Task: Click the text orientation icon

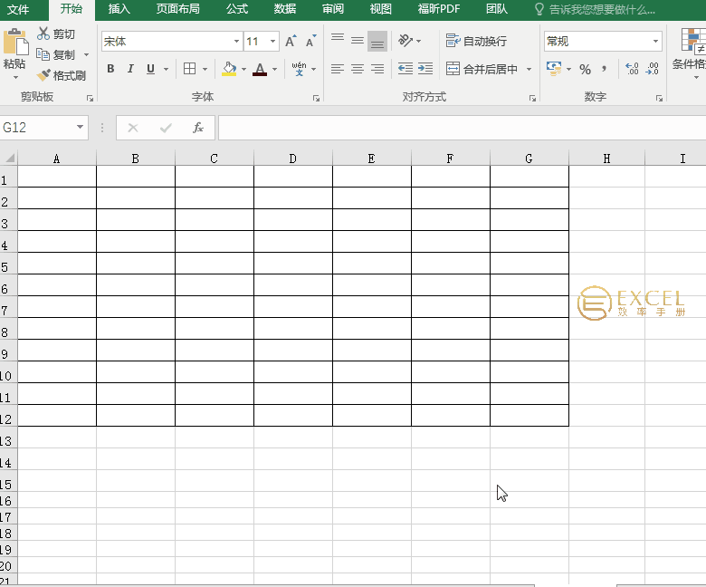Action: 405,41
